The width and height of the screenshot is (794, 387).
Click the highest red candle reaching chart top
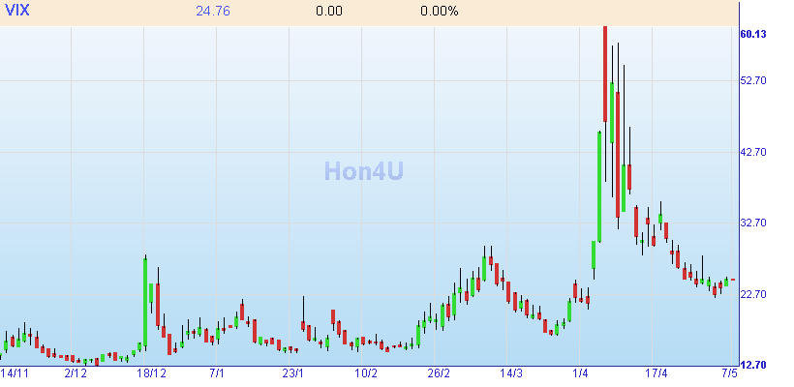pyautogui.click(x=604, y=74)
